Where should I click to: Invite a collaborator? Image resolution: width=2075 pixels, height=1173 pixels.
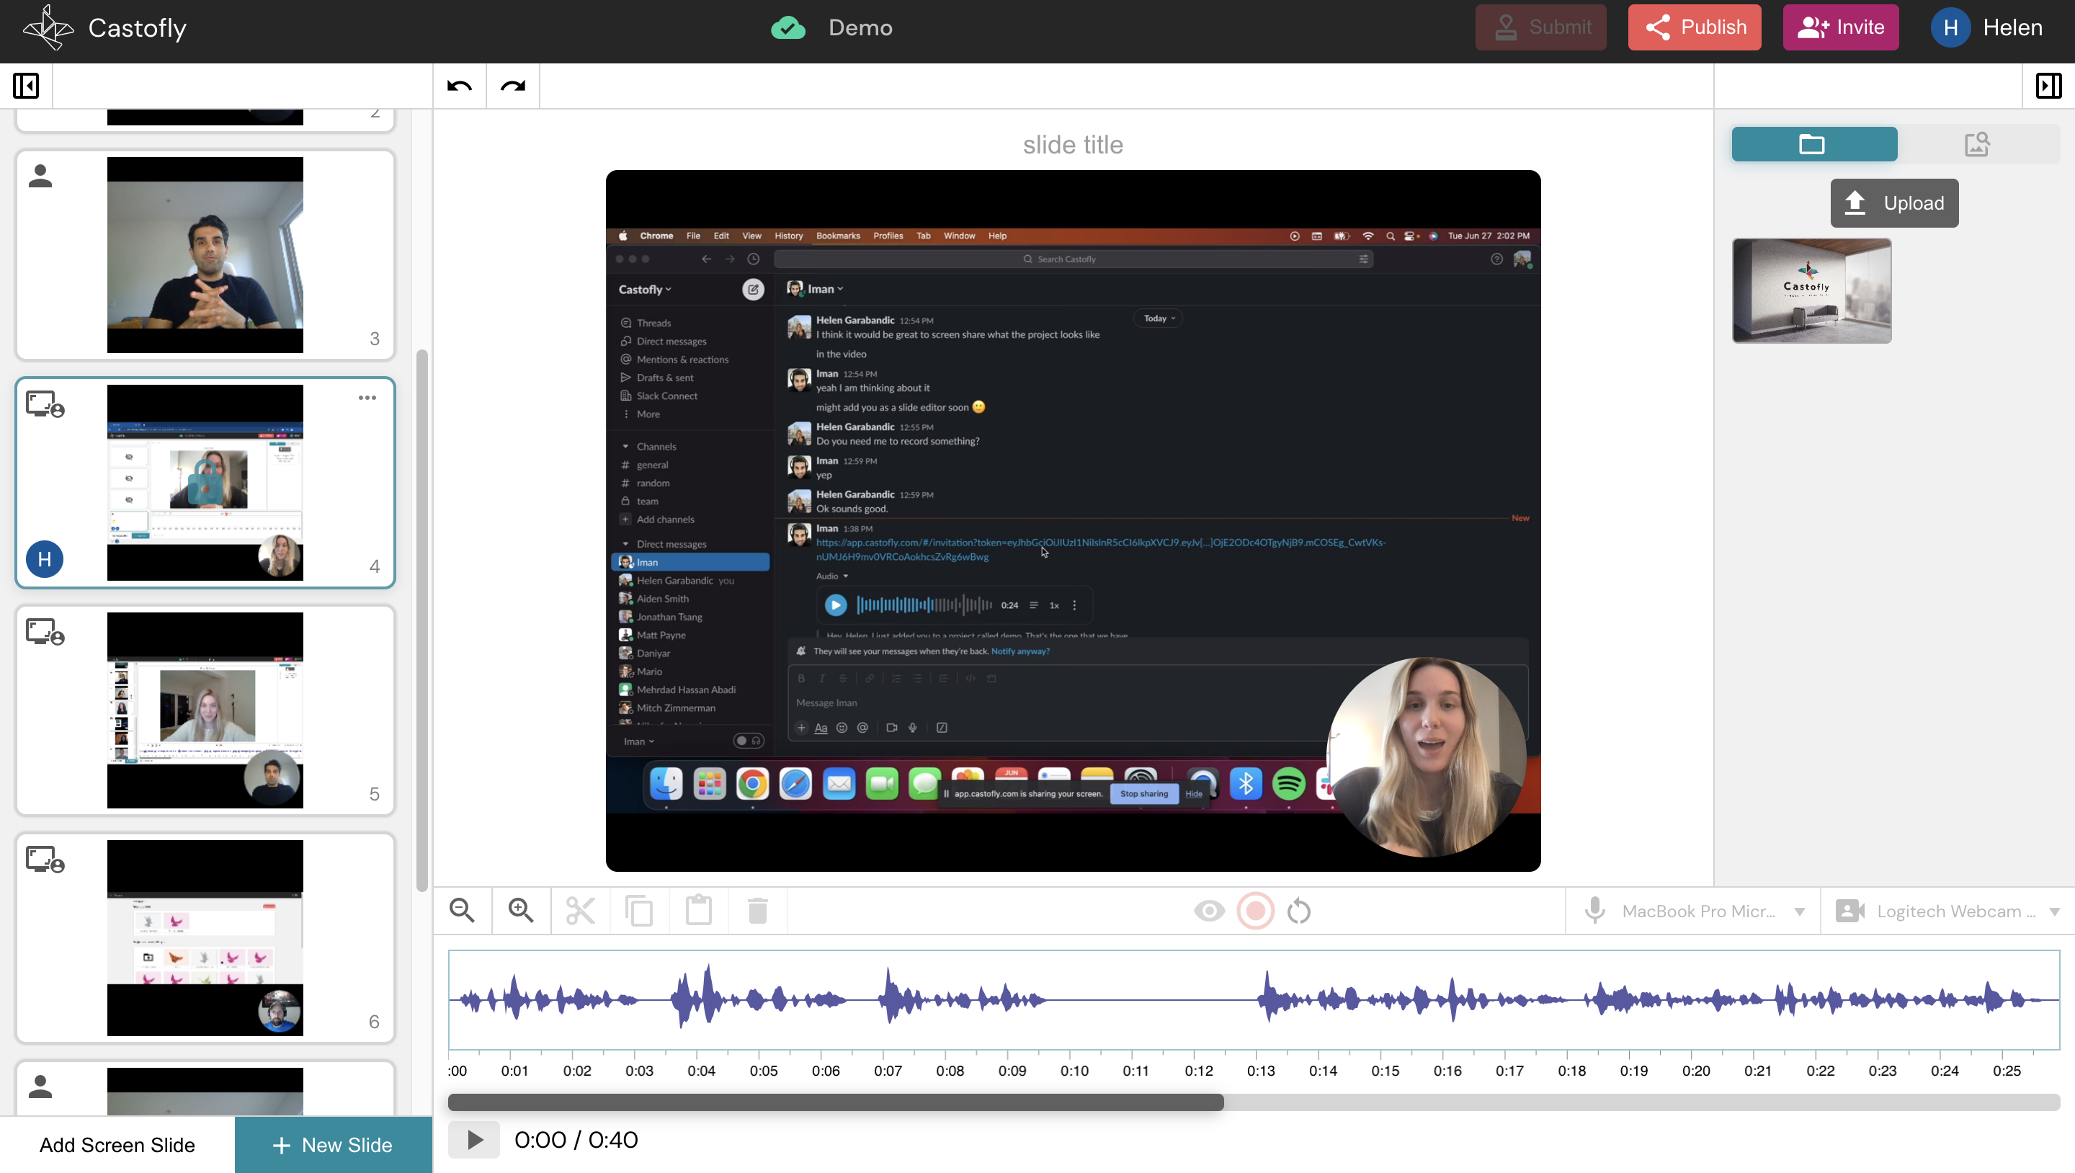[x=1841, y=27]
